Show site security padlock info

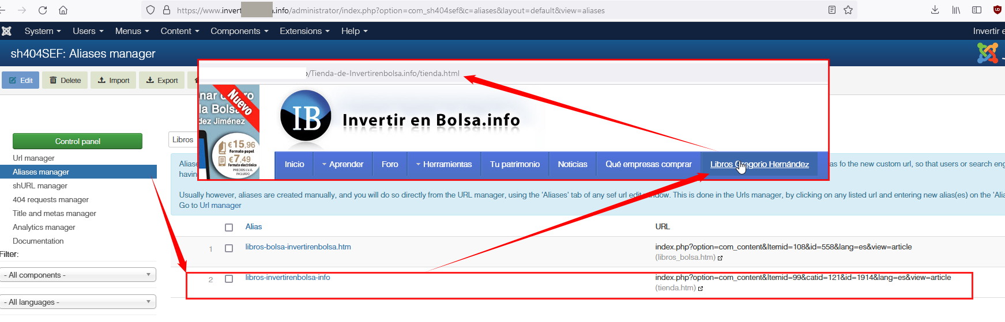[167, 10]
